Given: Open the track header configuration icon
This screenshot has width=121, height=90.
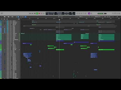Looking at the screenshot, I should 19,19.
